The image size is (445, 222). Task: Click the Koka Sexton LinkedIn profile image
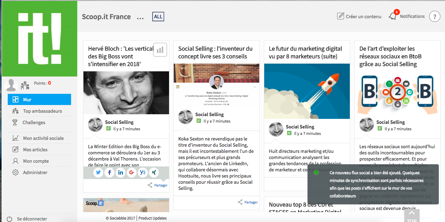tap(216, 85)
